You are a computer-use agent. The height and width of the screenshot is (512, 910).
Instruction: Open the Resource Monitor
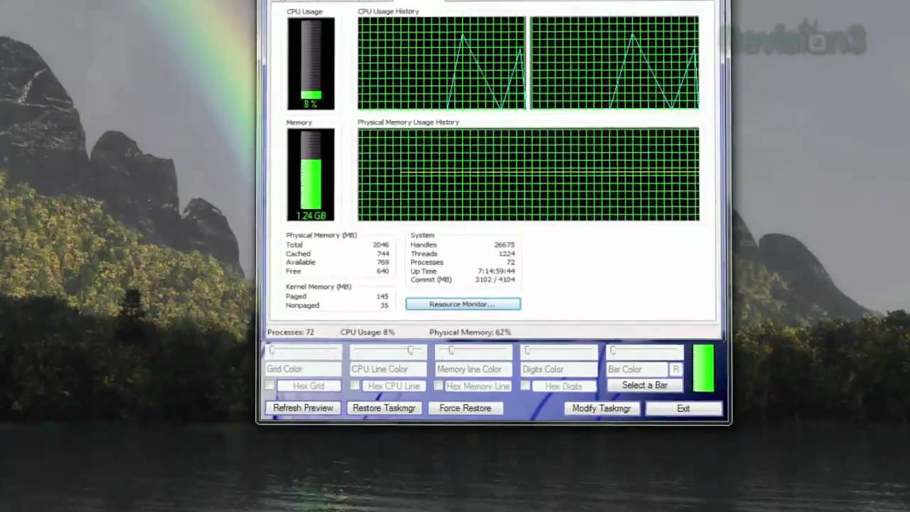click(x=463, y=304)
